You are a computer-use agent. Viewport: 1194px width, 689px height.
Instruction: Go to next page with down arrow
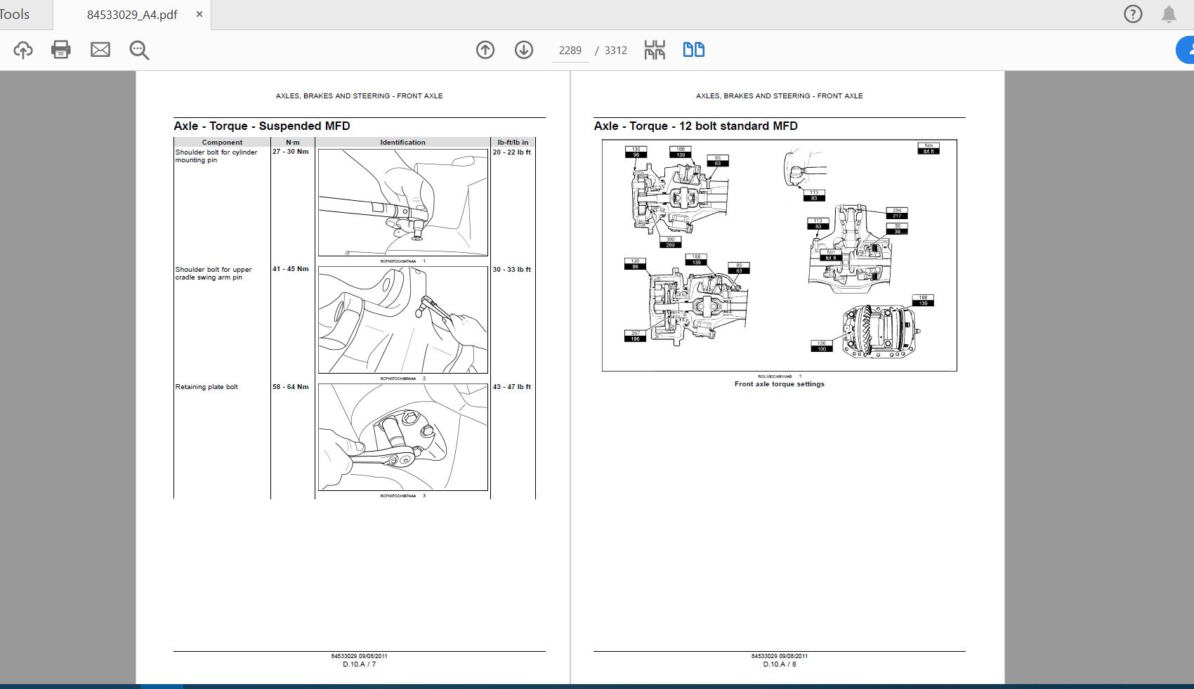[x=524, y=50]
